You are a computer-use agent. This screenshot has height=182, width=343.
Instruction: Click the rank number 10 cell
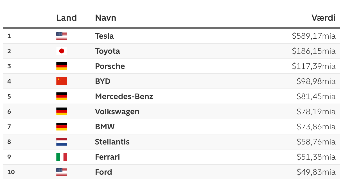coord(11,172)
